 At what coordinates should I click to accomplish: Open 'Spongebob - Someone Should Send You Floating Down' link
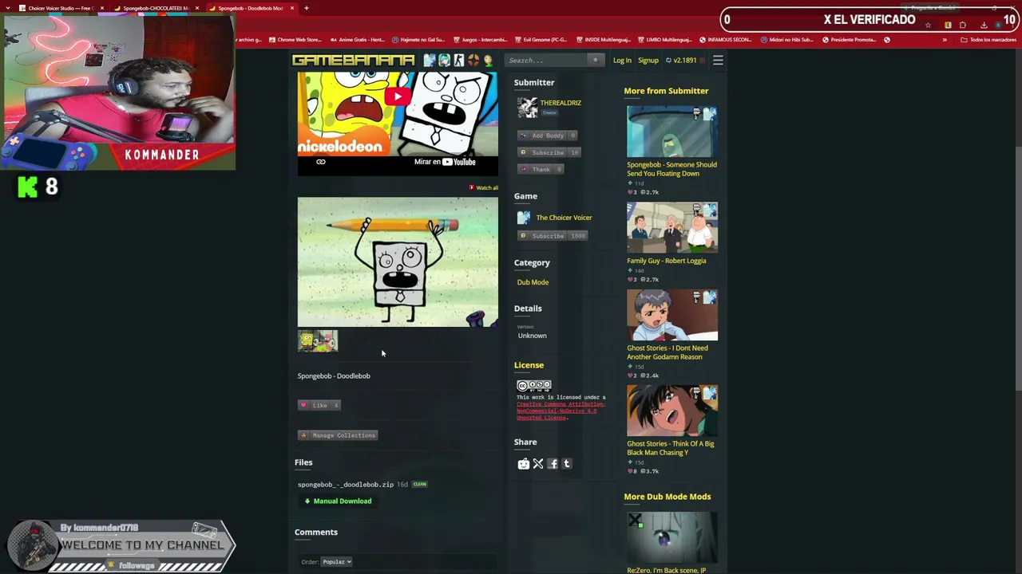[x=671, y=169]
